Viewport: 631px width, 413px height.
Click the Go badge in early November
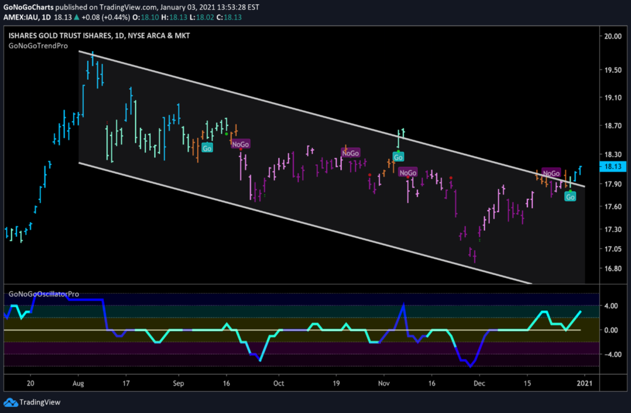pos(398,157)
